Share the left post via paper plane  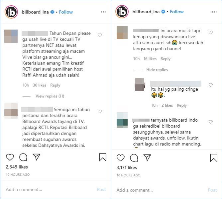[36, 157]
